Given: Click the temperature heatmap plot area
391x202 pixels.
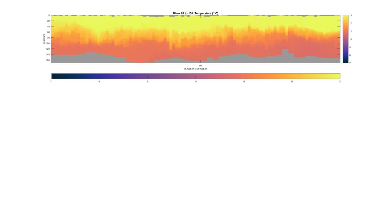Looking at the screenshot, I should 195,39.
